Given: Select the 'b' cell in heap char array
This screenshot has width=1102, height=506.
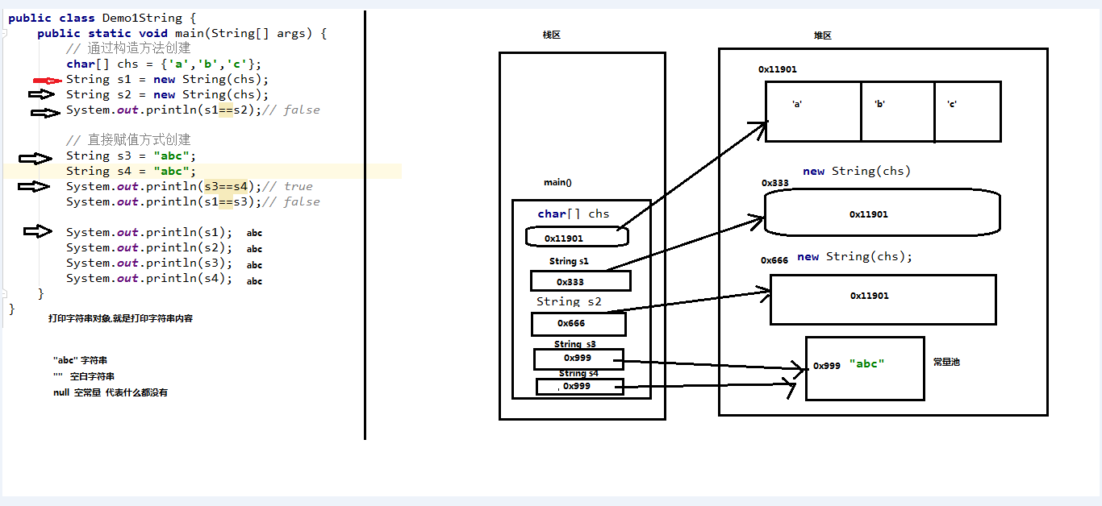Looking at the screenshot, I should coord(897,111).
